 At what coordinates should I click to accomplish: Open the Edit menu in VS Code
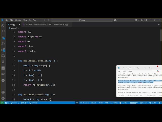(11, 20)
